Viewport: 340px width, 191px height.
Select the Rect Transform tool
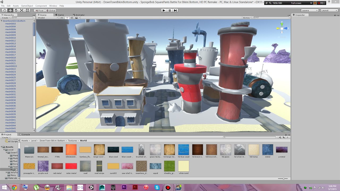point(27,10)
